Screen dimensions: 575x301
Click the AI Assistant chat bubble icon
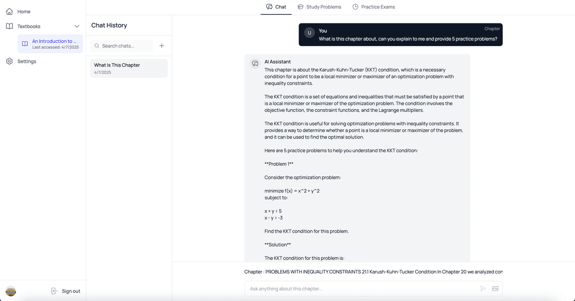[255, 64]
